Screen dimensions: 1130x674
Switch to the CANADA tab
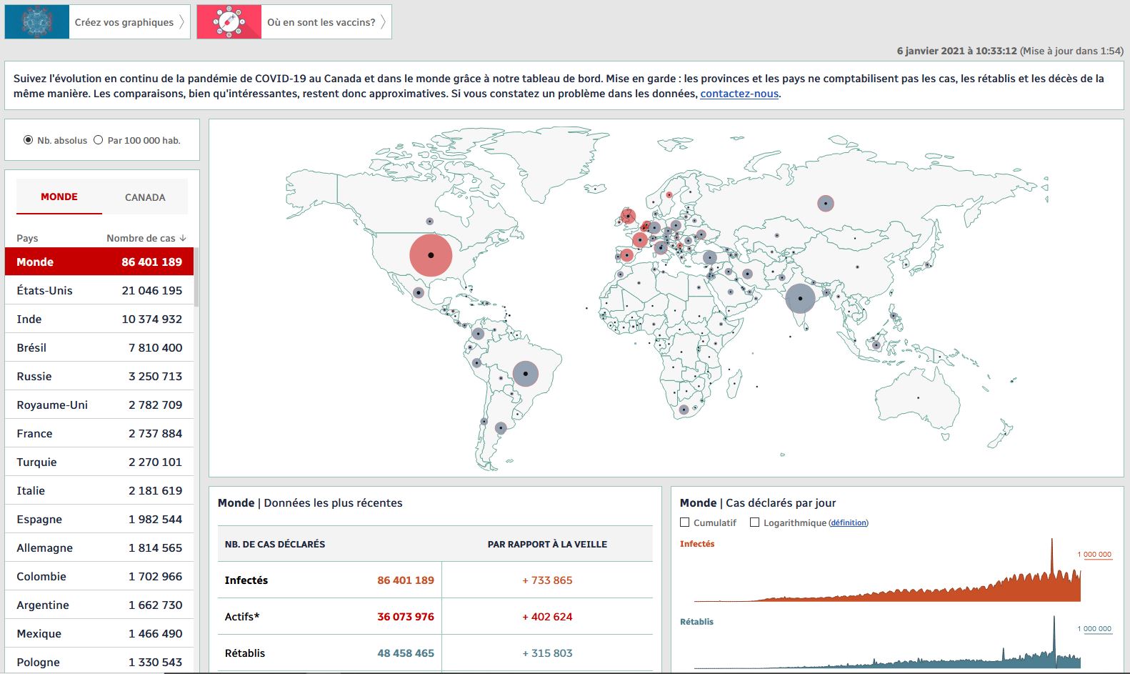[145, 197]
